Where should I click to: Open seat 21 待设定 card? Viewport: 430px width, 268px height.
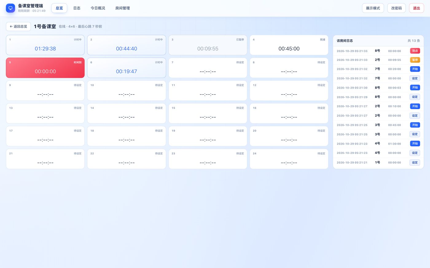45,159
